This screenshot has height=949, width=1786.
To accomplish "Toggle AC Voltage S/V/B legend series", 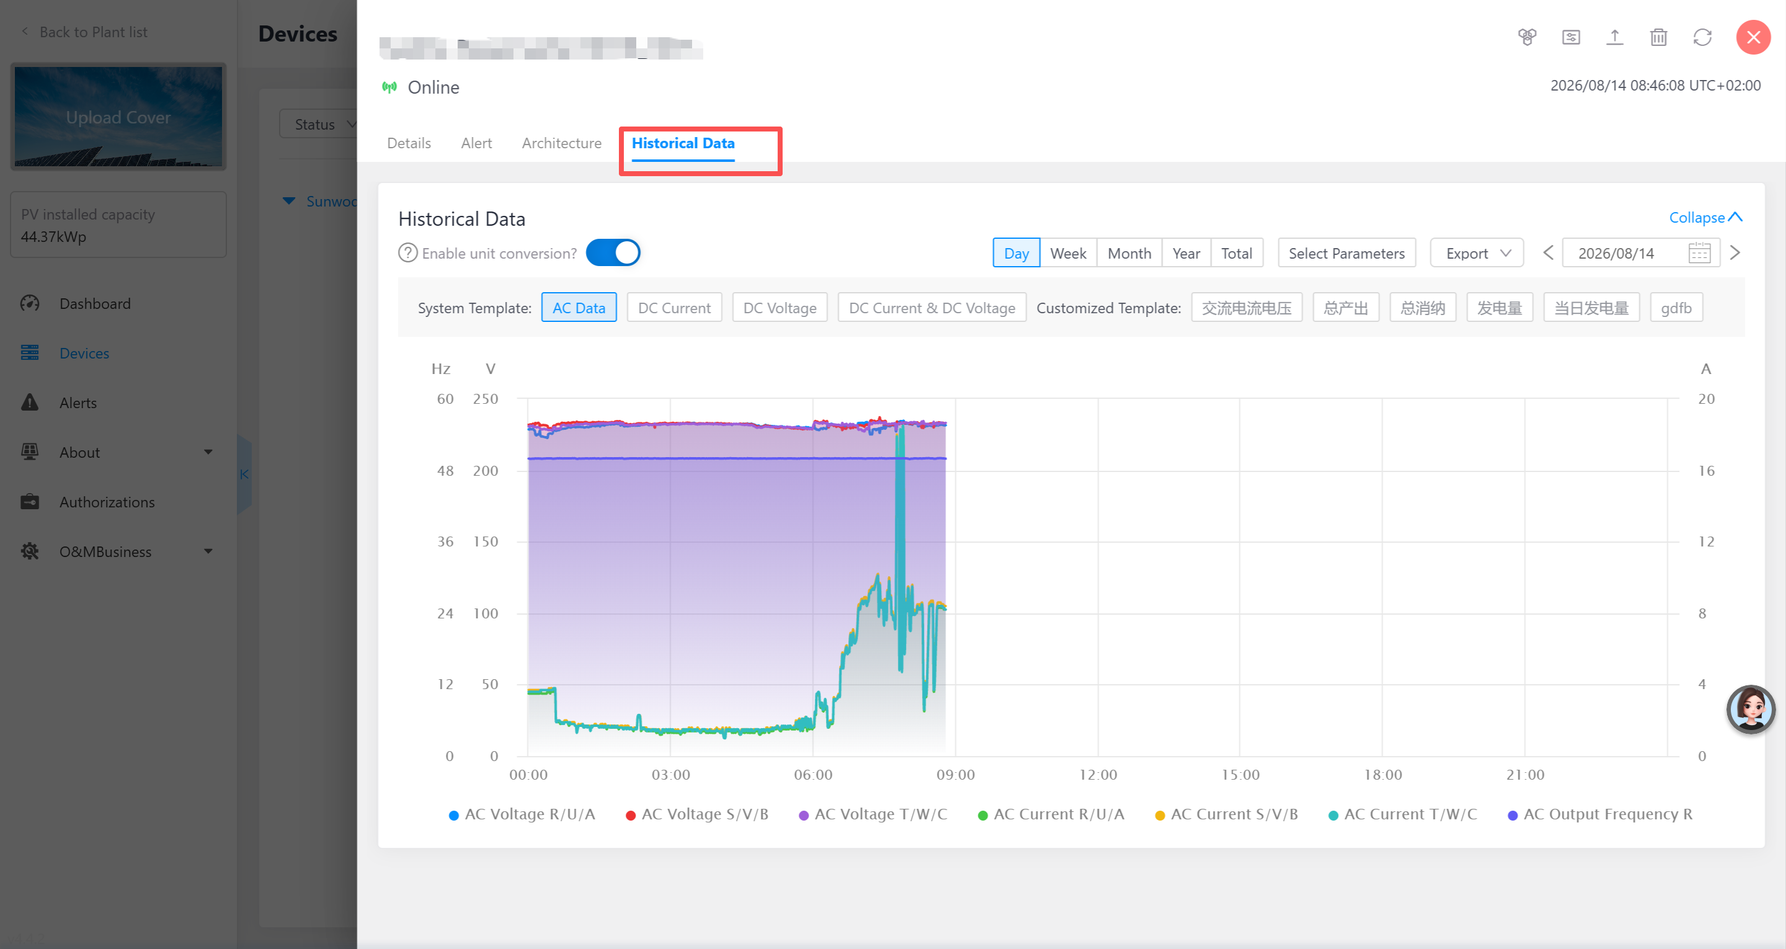I will tap(697, 814).
